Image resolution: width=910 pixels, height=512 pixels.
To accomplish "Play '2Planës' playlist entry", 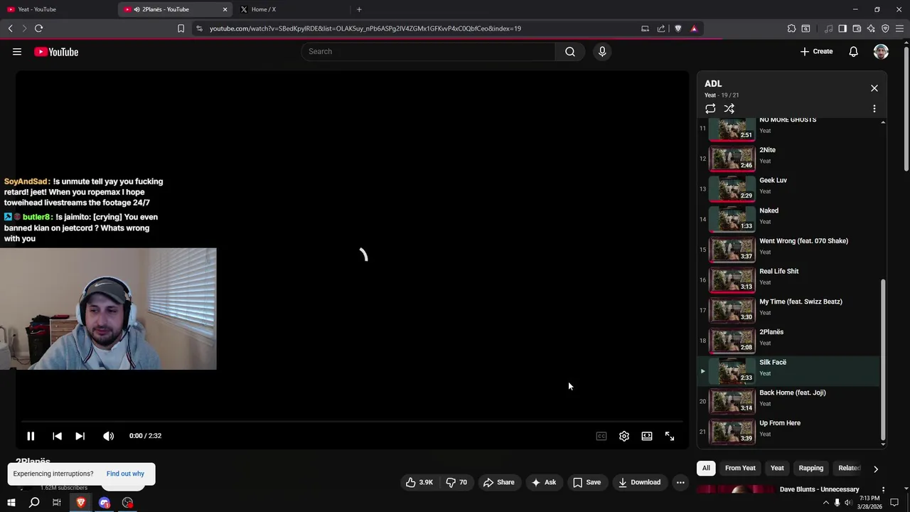I will [789, 340].
